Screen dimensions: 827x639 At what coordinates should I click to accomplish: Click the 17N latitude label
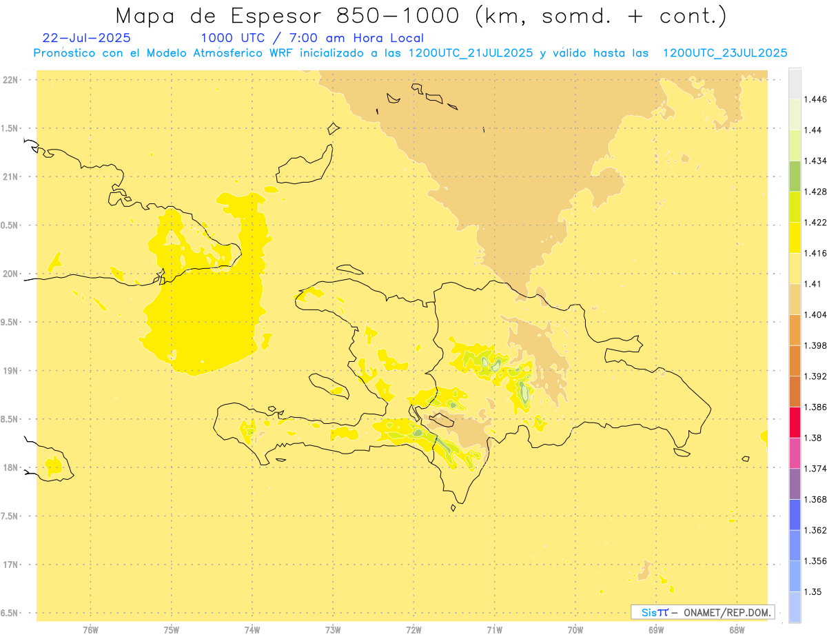pos(10,565)
